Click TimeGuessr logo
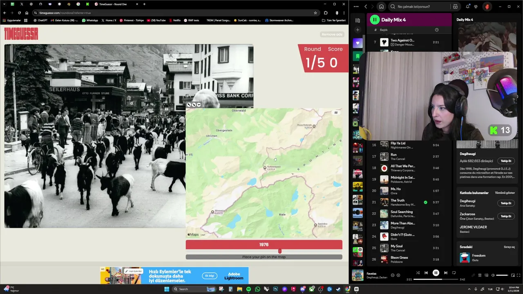Image resolution: width=523 pixels, height=294 pixels. click(x=21, y=33)
